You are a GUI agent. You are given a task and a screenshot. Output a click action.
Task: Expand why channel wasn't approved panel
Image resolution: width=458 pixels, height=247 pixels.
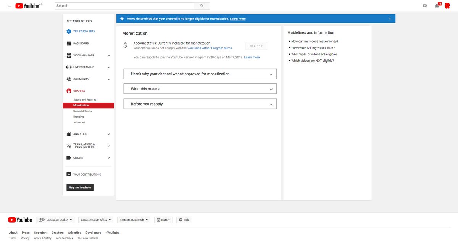coord(200,74)
